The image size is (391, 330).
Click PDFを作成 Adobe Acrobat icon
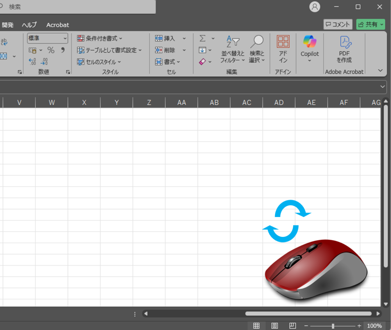pyautogui.click(x=344, y=49)
